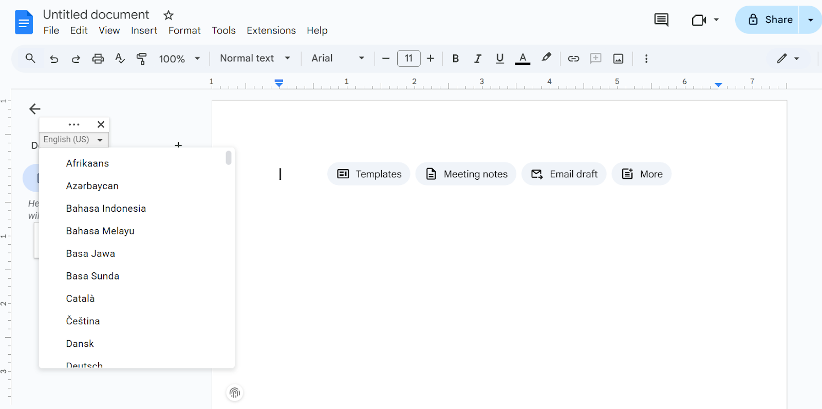Open the comment history icon
822x409 pixels.
coord(661,20)
